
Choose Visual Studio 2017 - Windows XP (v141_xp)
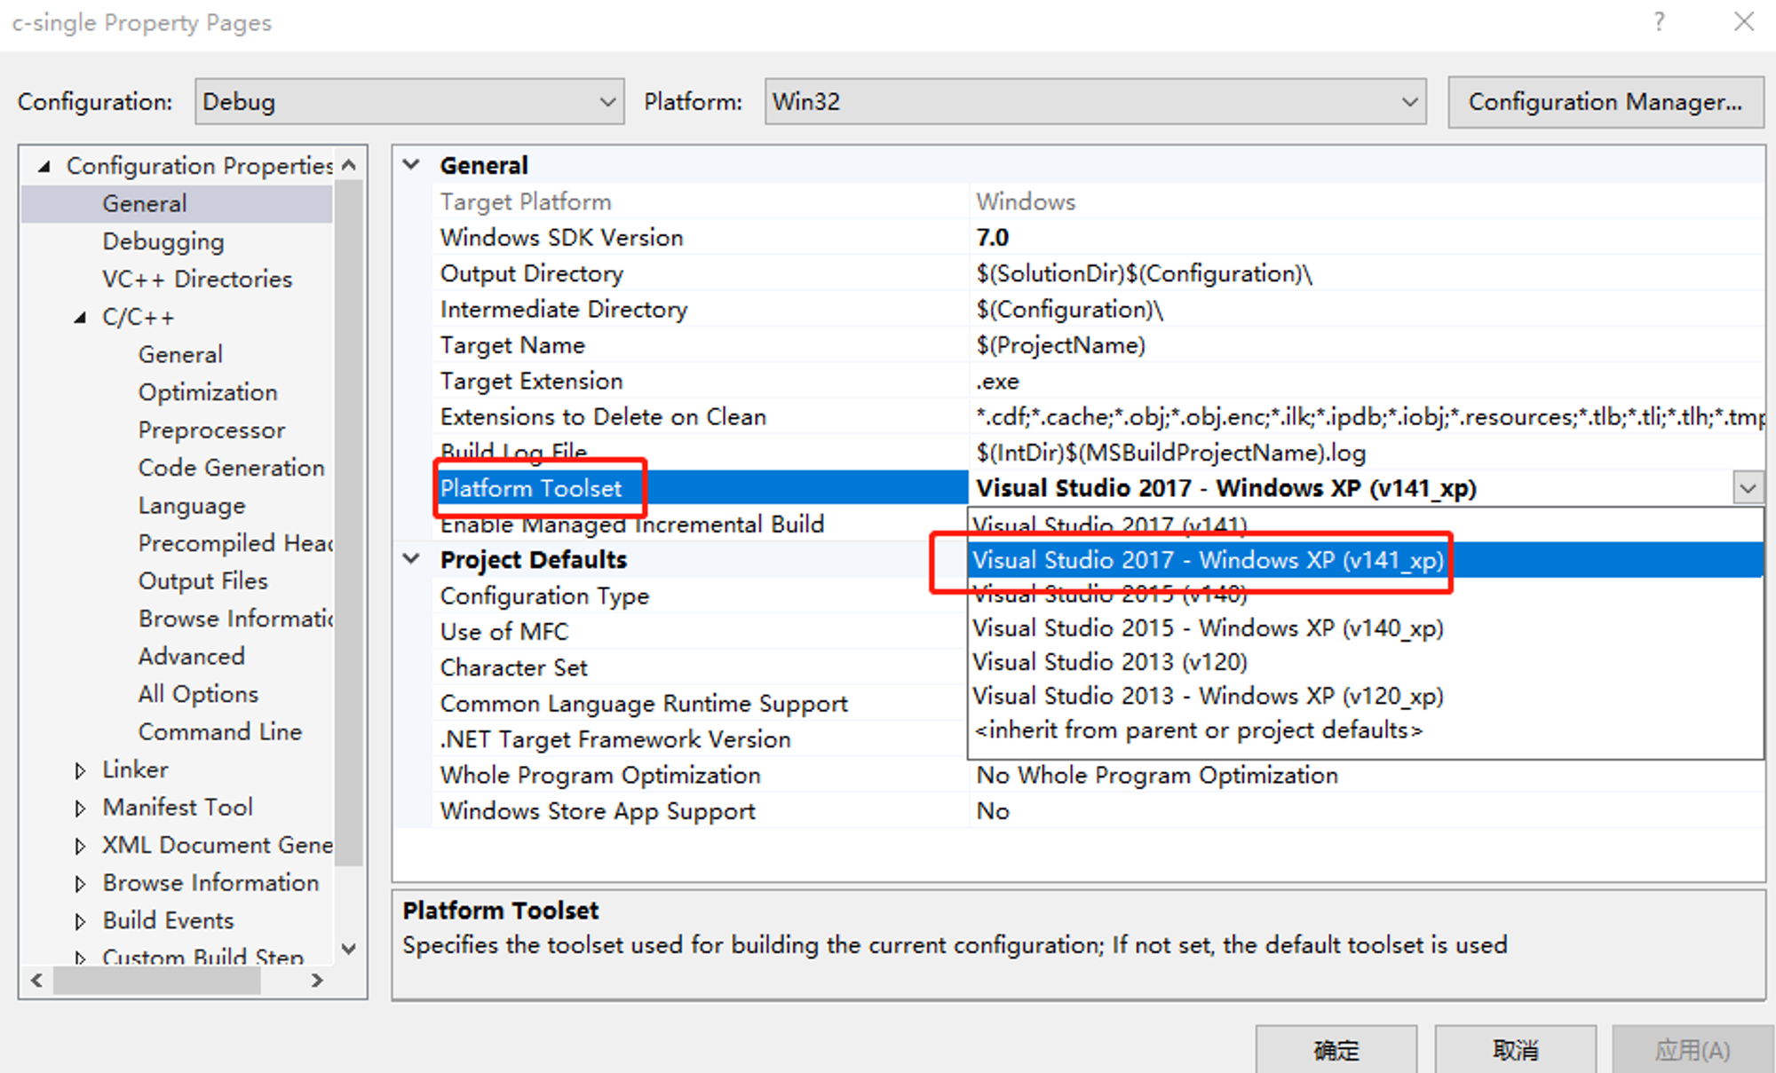(1365, 560)
